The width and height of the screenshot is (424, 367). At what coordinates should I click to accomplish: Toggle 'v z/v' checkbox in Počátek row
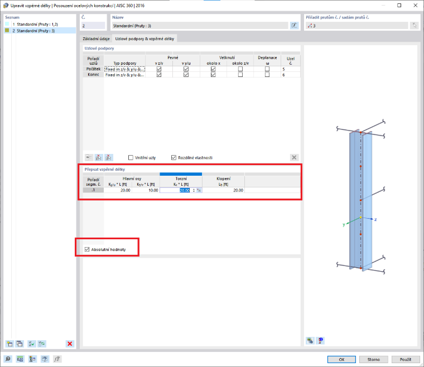coord(159,69)
